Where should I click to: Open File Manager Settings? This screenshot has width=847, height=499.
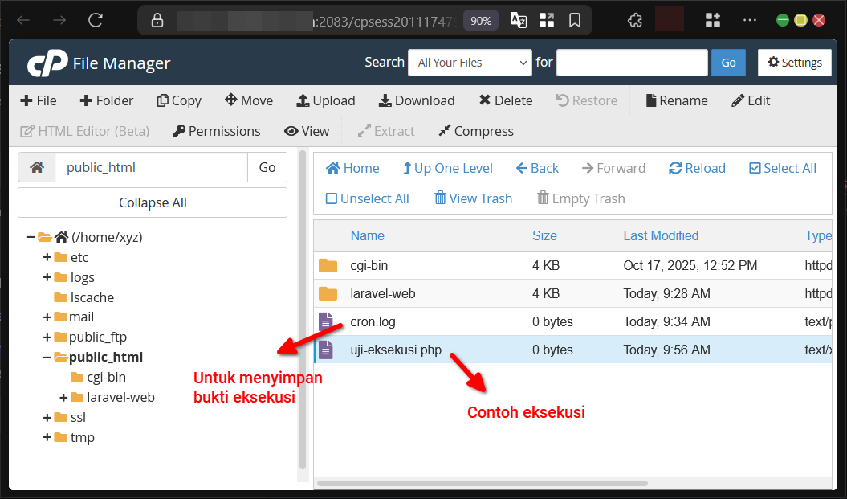click(x=794, y=62)
